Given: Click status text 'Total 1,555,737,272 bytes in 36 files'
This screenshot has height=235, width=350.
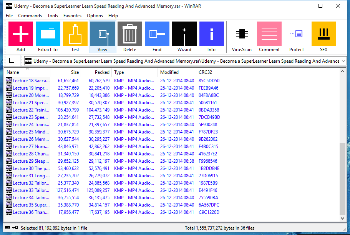Looking at the screenshot, I should click(219, 228).
